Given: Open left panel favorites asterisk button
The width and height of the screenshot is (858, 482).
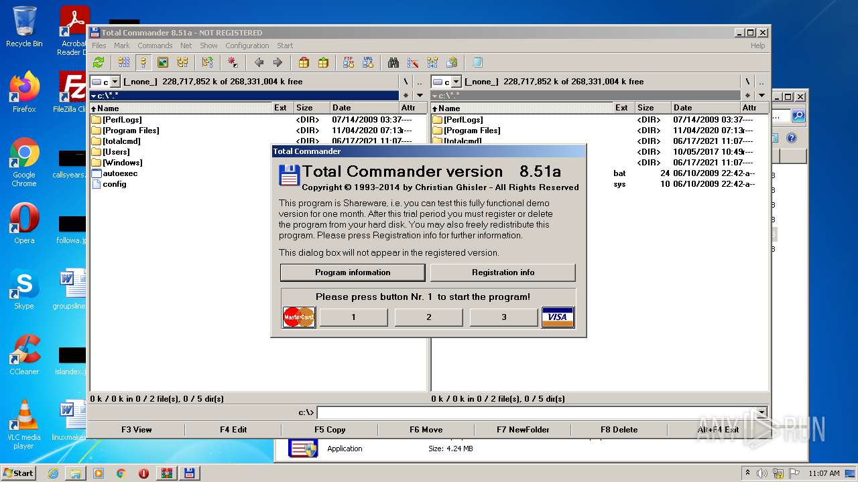Looking at the screenshot, I should pyautogui.click(x=406, y=96).
